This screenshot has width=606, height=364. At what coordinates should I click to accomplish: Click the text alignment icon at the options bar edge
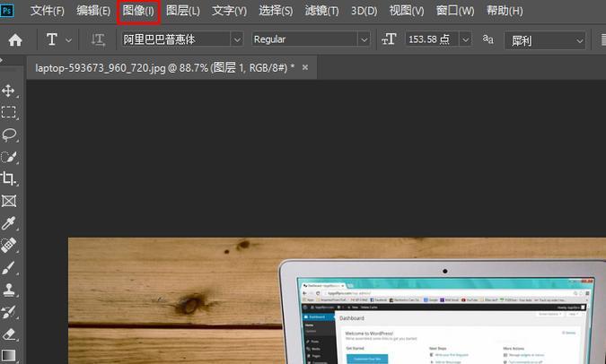[603, 40]
